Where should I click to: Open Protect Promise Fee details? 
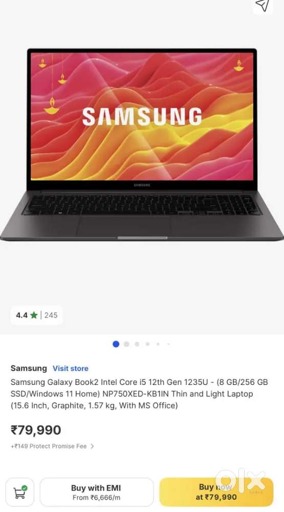coord(49,446)
